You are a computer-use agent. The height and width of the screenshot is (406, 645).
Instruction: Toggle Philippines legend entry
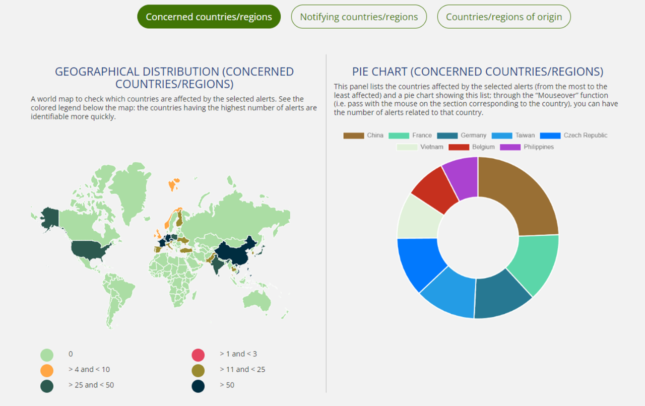527,147
